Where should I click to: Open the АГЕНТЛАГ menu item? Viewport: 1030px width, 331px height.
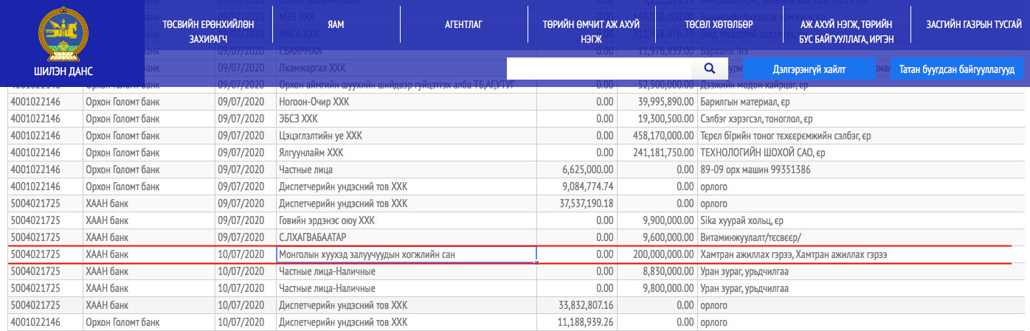pyautogui.click(x=463, y=25)
